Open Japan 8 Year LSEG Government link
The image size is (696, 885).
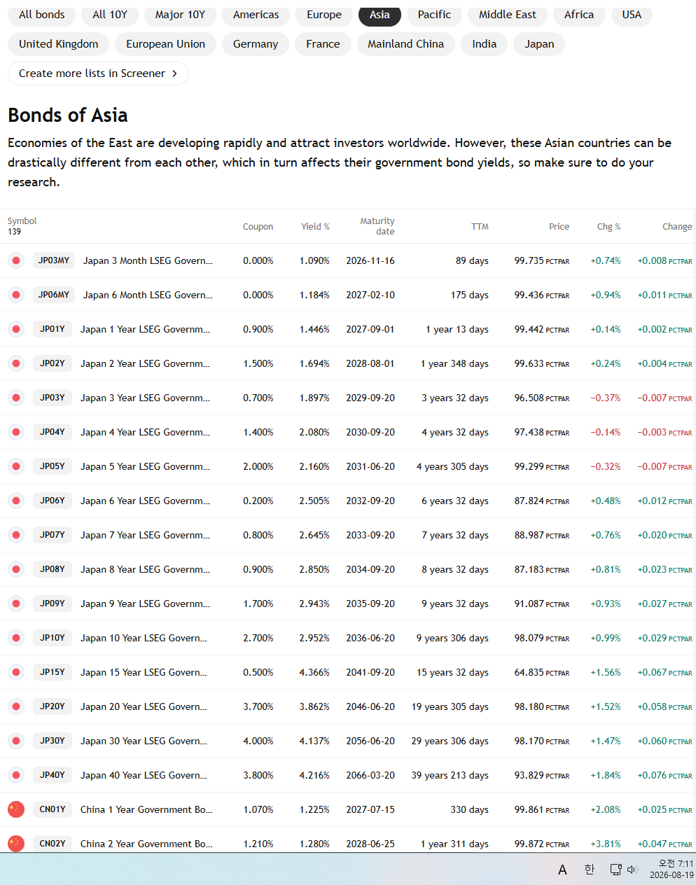(x=145, y=569)
